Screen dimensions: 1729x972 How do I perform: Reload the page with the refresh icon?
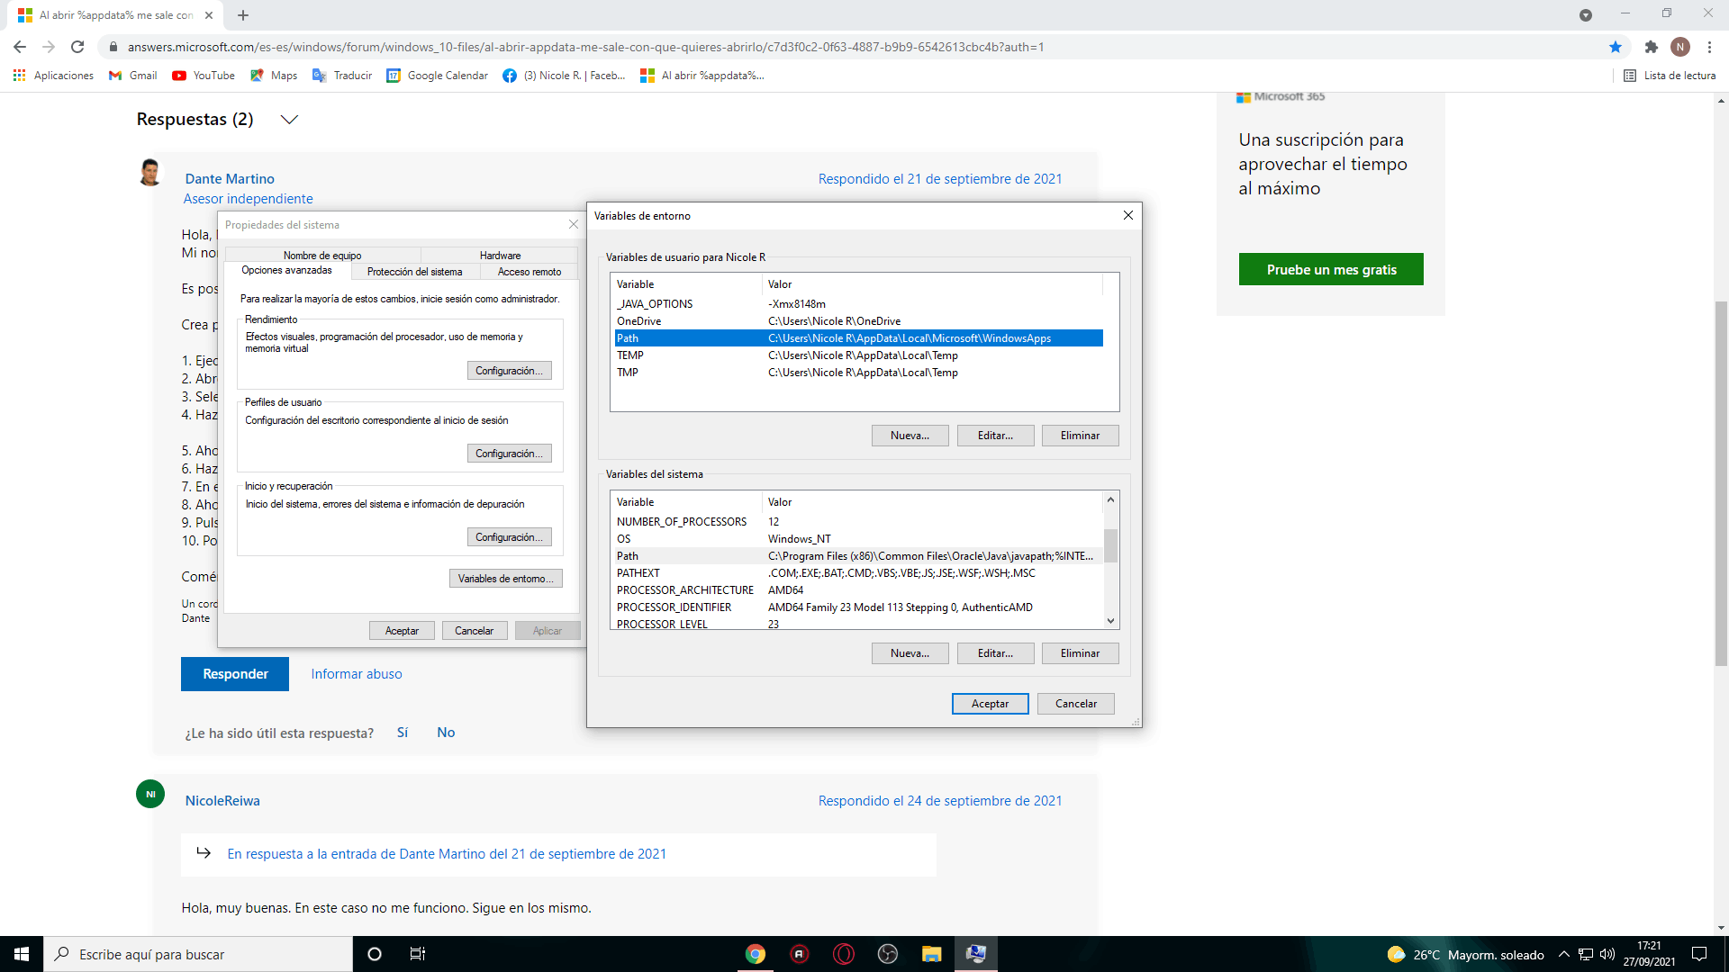pos(77,47)
